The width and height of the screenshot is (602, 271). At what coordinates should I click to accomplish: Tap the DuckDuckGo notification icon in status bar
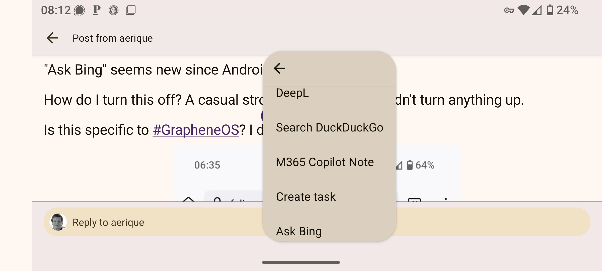click(114, 10)
